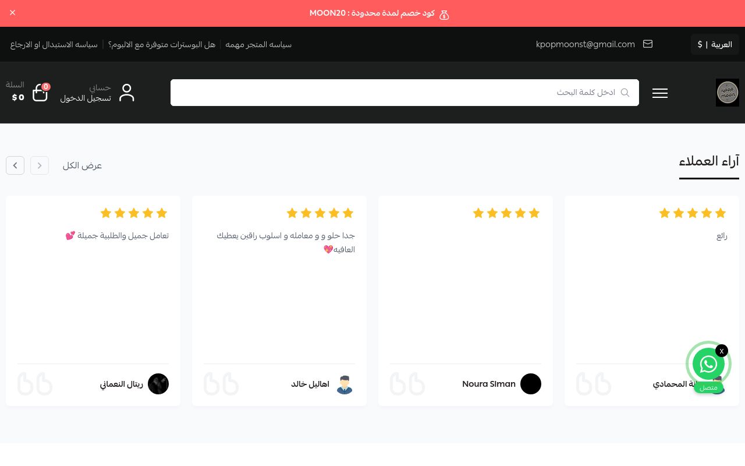
Task: Click تسجيل الدخول to sign in
Action: tap(86, 98)
